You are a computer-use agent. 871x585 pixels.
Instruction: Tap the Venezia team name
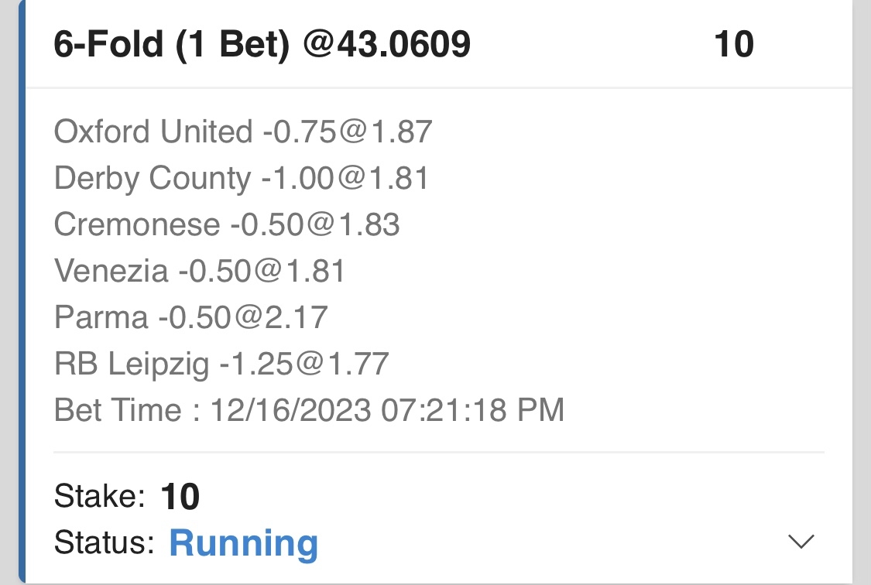click(111, 272)
